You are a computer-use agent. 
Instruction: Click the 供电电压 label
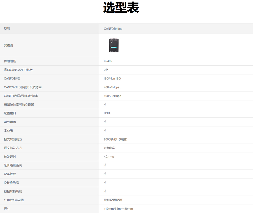(x=10, y=61)
